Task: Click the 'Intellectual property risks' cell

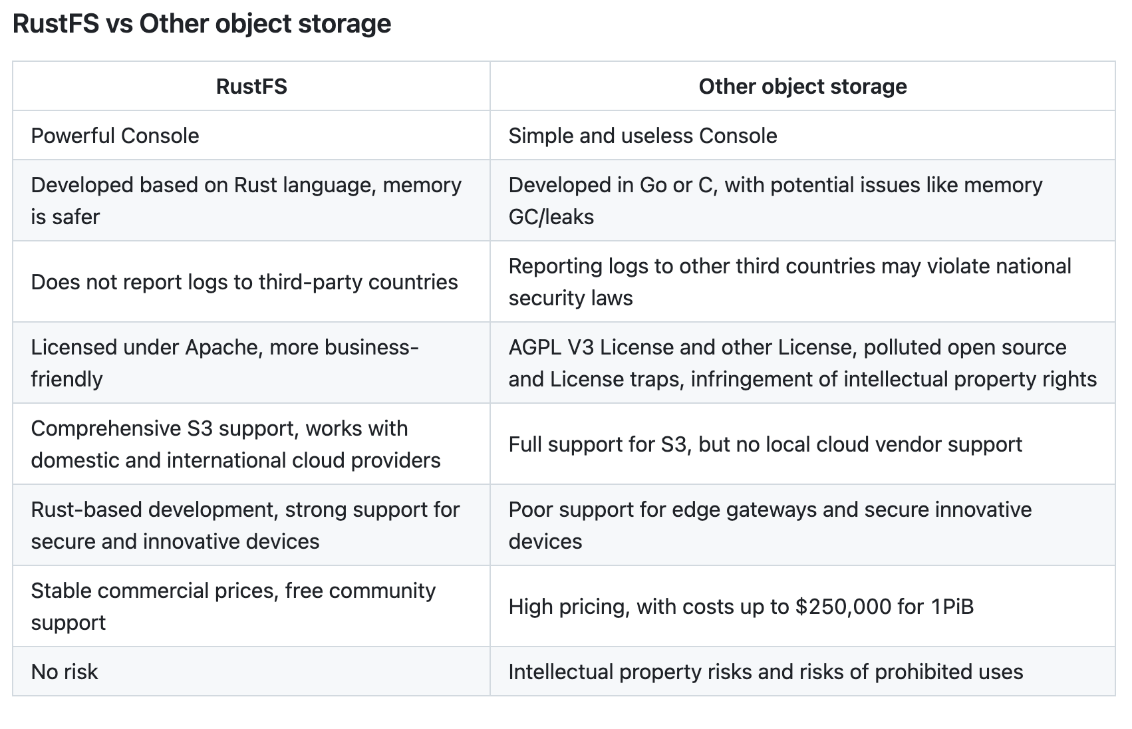Action: 803,672
